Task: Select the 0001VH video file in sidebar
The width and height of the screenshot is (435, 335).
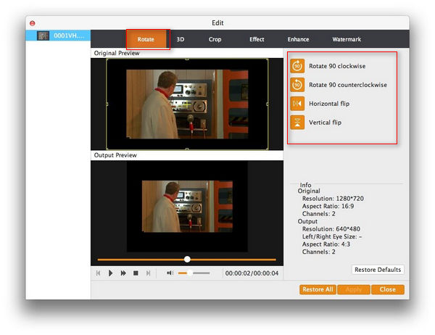Action: [58, 36]
